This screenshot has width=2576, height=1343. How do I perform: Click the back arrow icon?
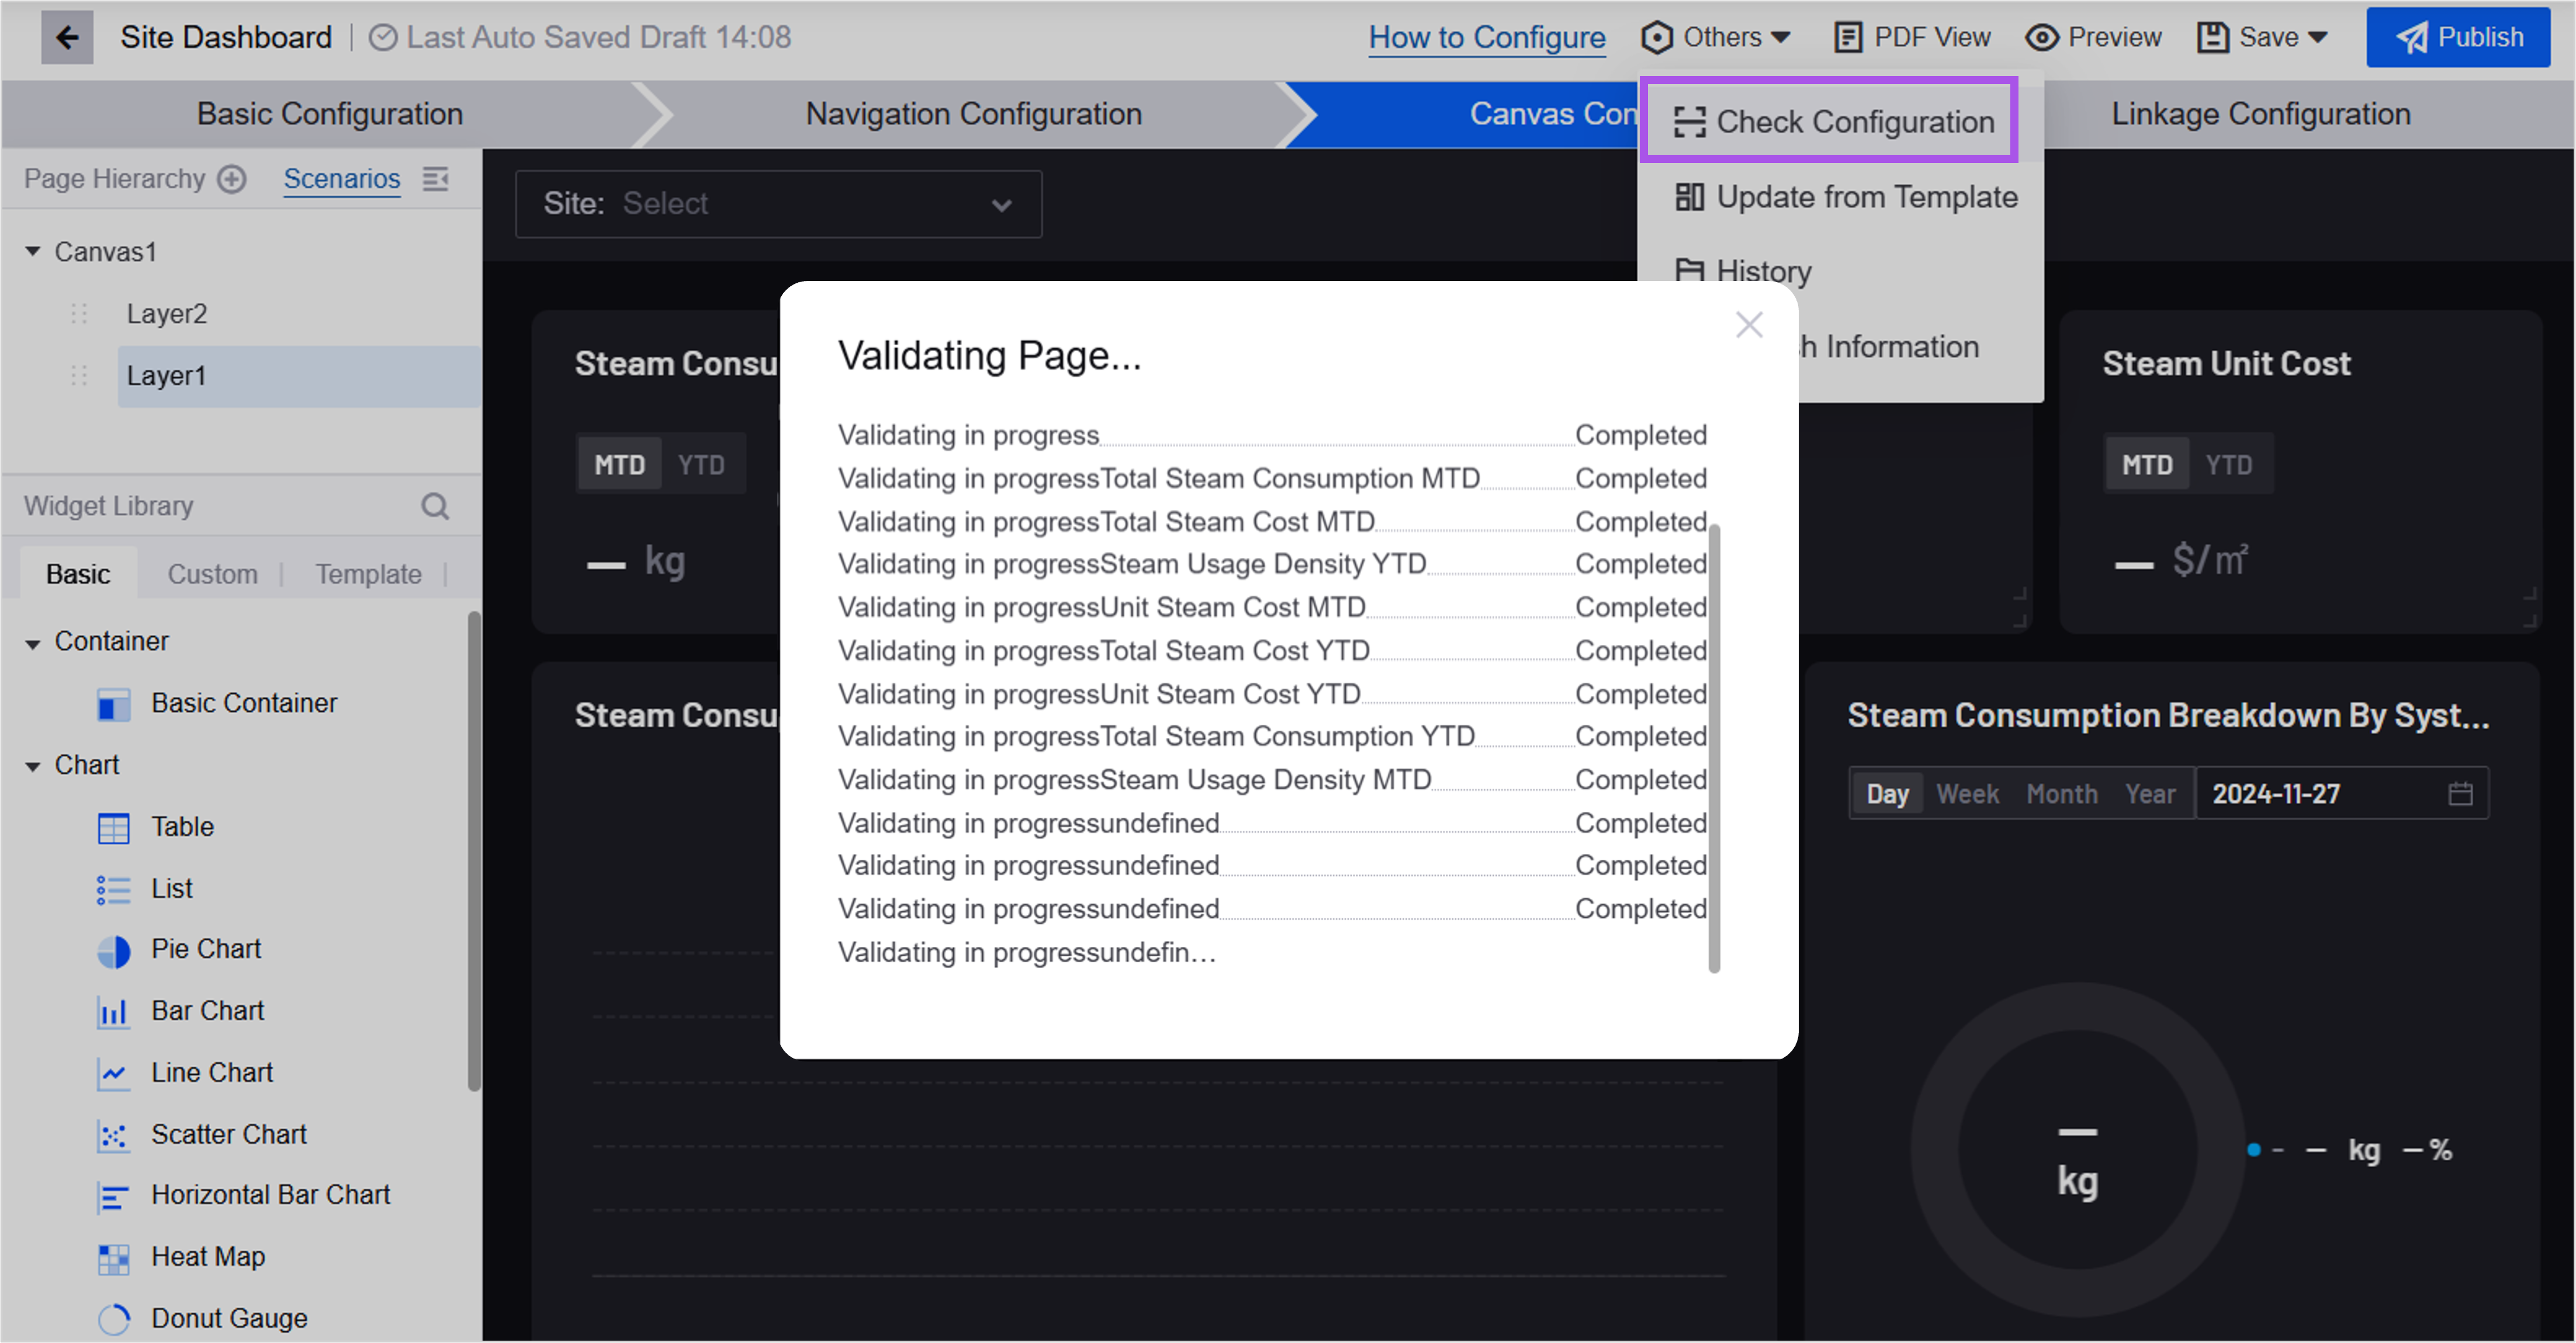pyautogui.click(x=67, y=38)
